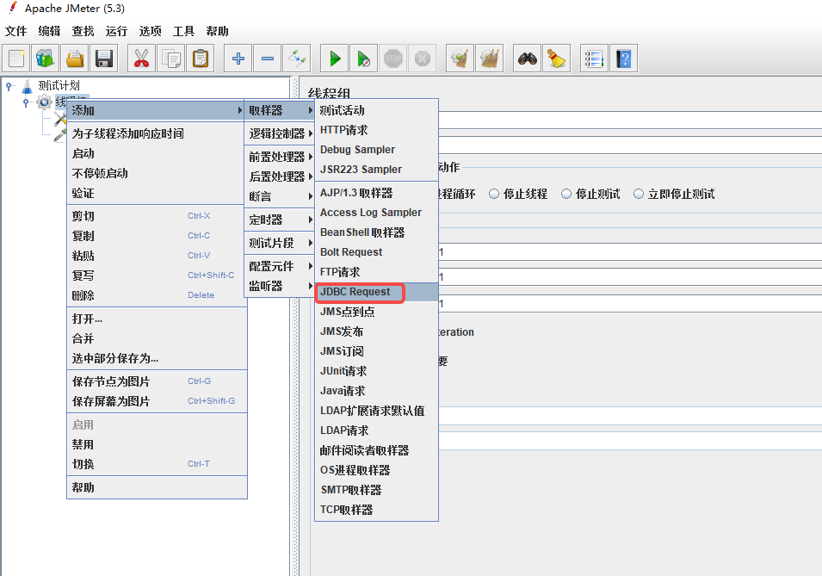822x576 pixels.
Task: Open the 帮助 menu in menu bar
Action: [217, 31]
